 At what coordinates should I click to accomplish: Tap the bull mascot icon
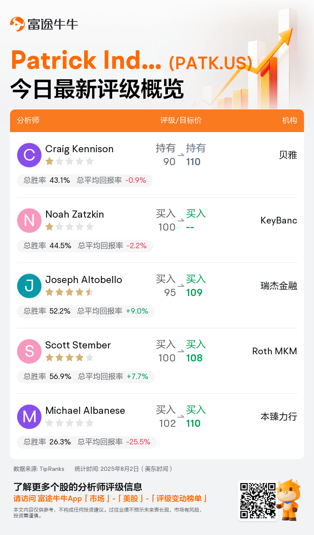click(x=288, y=500)
